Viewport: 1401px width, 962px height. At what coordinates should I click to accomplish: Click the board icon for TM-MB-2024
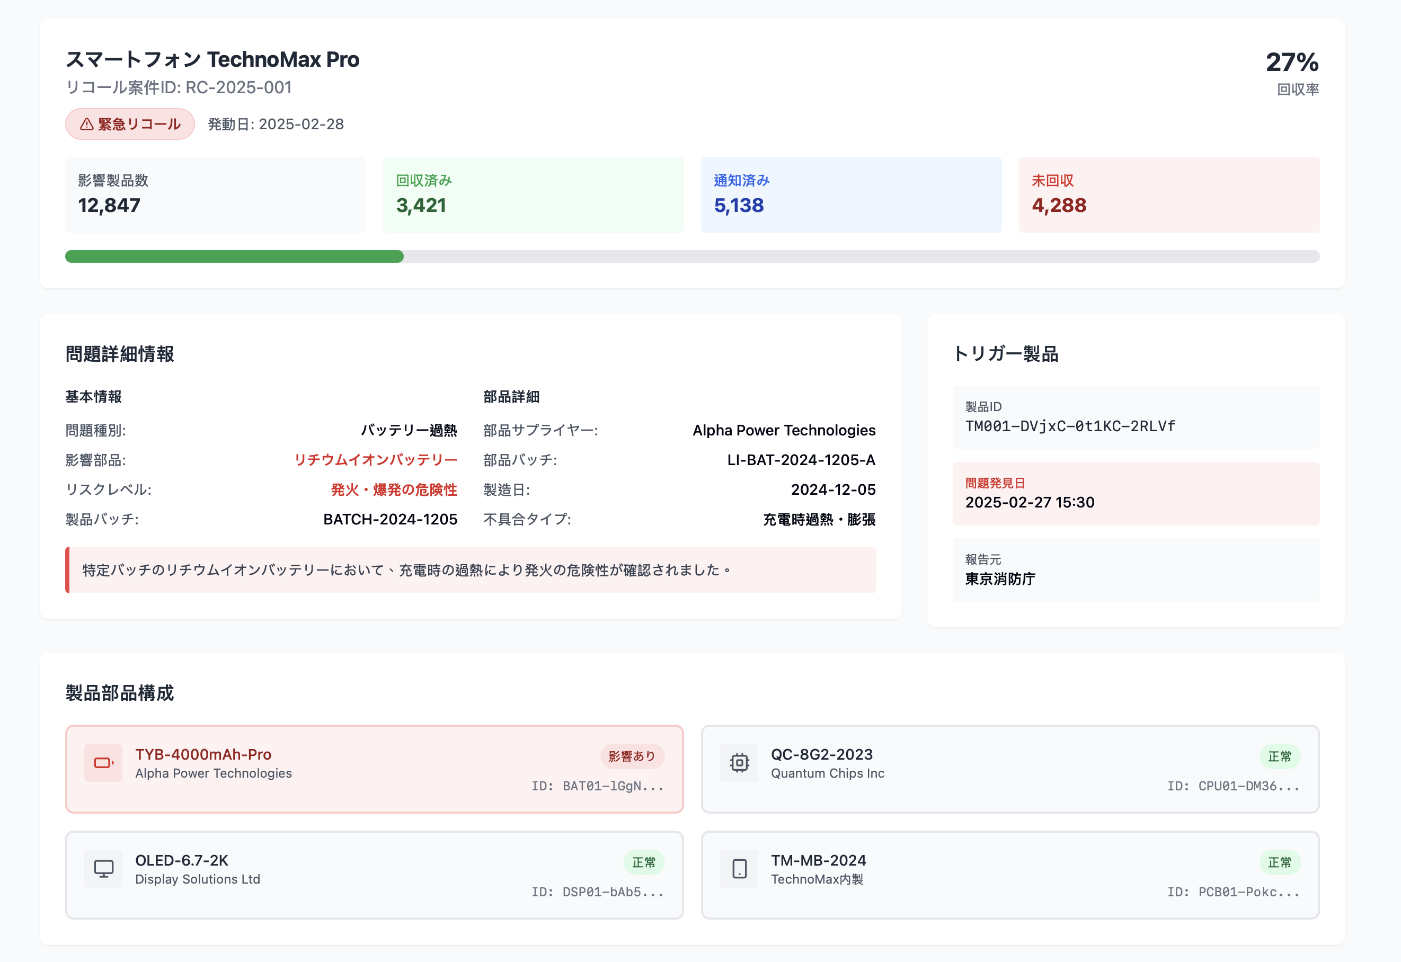739,869
